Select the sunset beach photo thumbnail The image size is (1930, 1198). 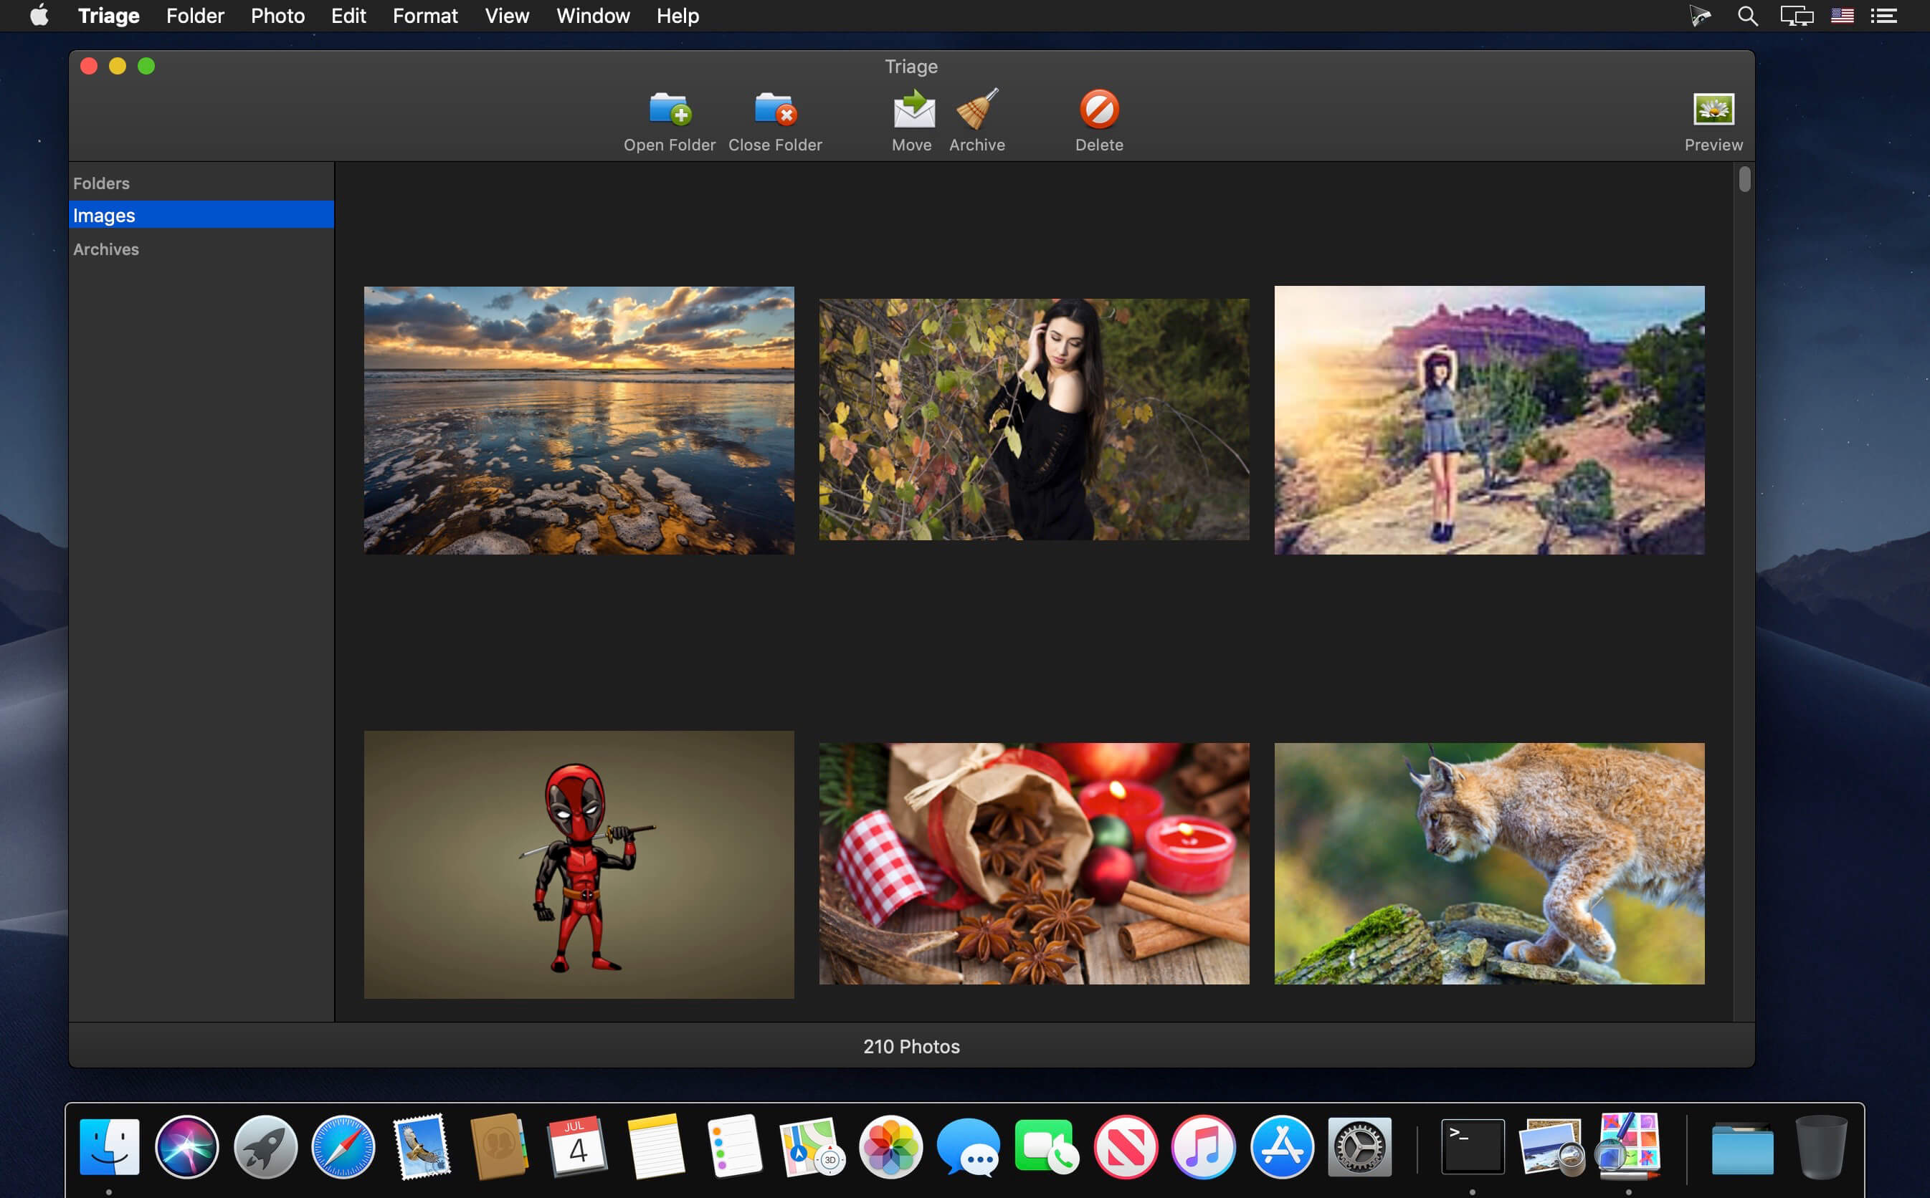[579, 420]
